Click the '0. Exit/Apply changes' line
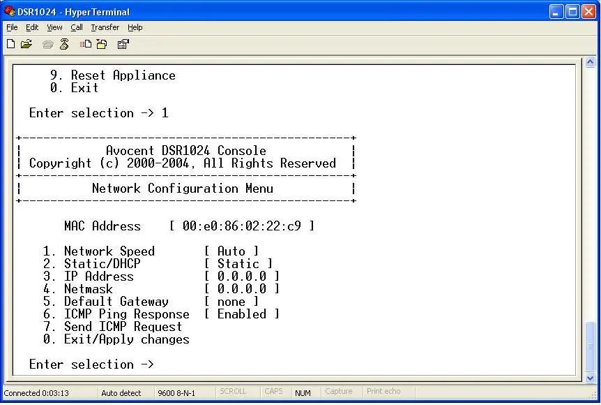Viewport: 601px width, 405px height. (x=116, y=339)
